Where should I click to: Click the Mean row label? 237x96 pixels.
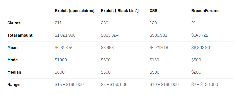coord(13,48)
